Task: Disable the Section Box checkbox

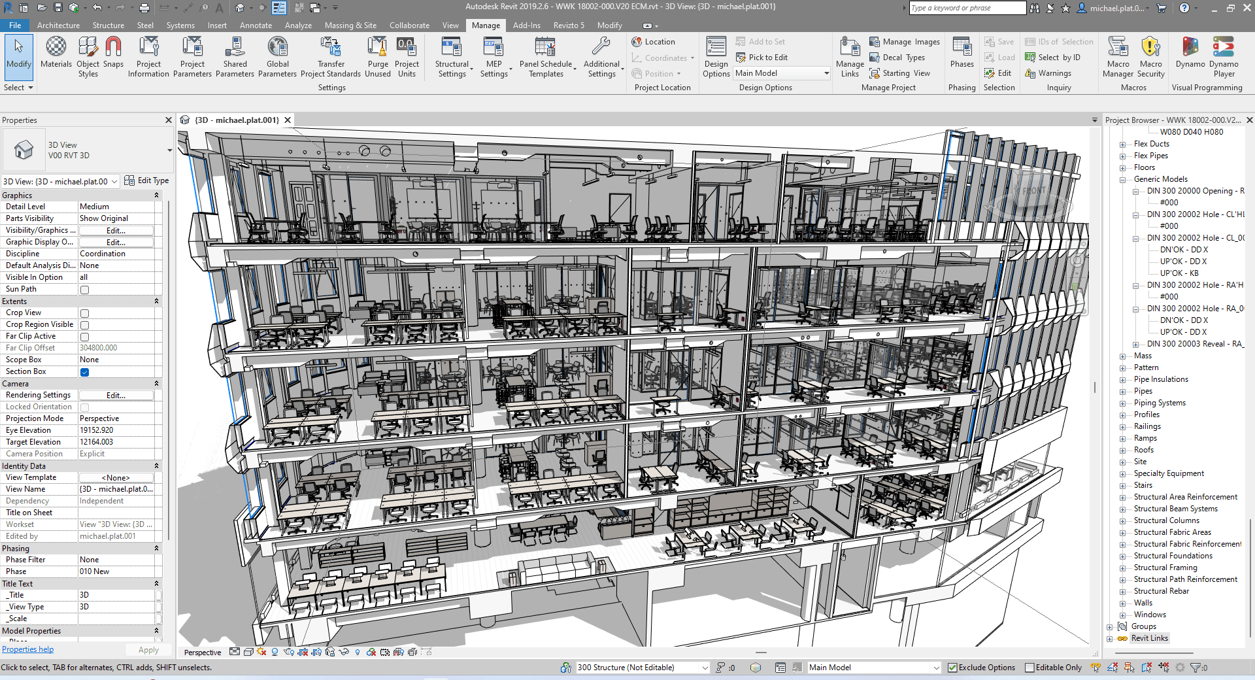Action: (84, 372)
